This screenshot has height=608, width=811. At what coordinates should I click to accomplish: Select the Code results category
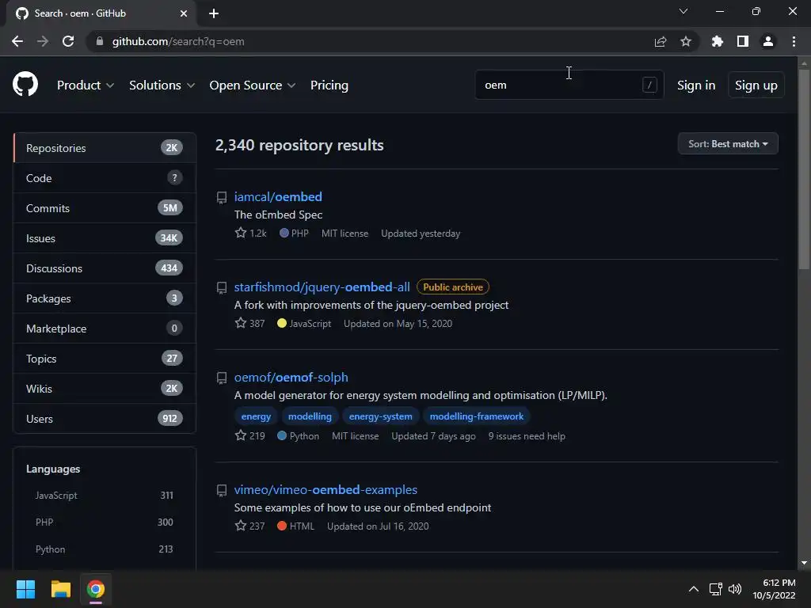pyautogui.click(x=105, y=178)
